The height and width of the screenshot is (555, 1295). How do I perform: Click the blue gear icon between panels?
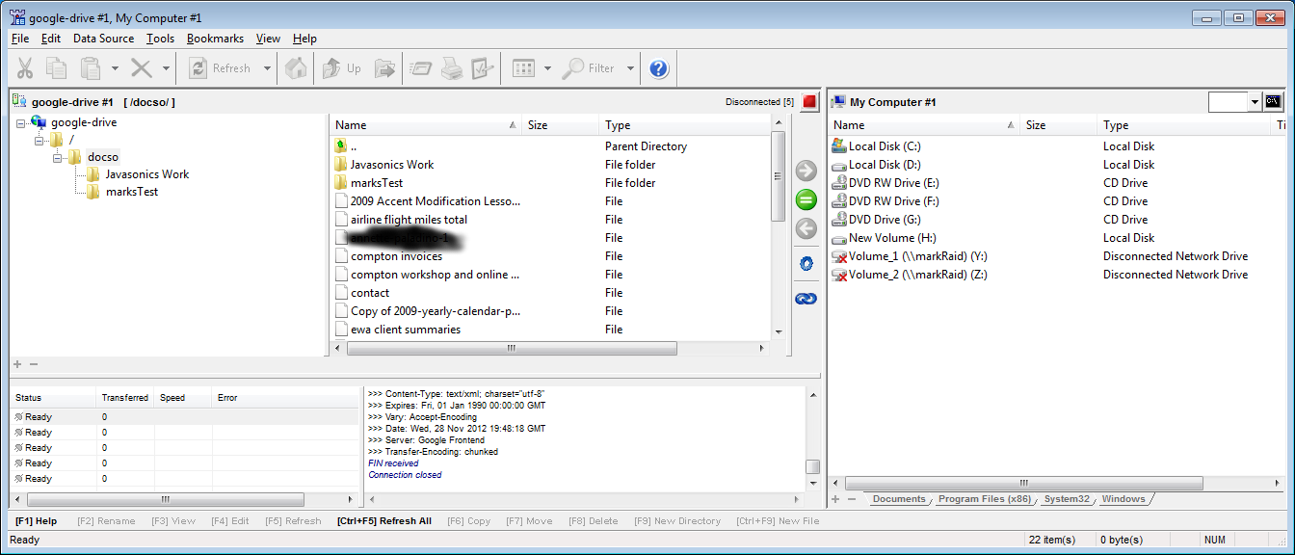[806, 263]
